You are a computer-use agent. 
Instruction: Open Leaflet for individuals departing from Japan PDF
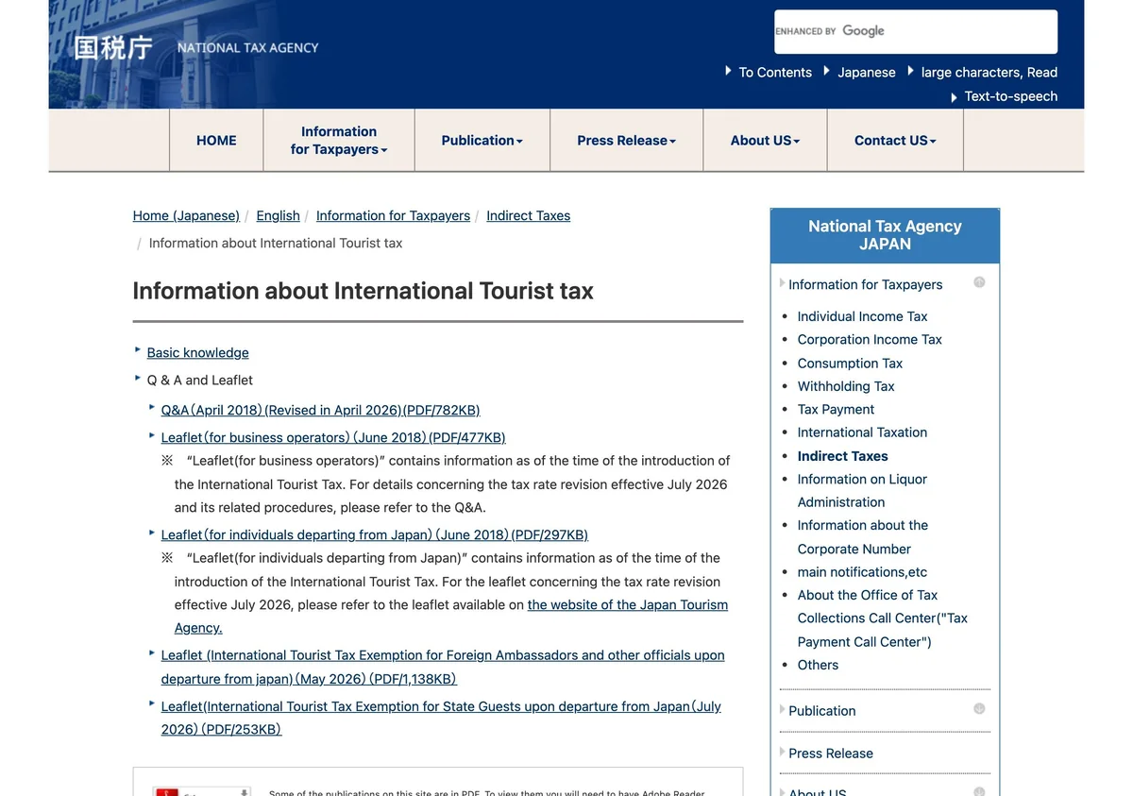374,534
